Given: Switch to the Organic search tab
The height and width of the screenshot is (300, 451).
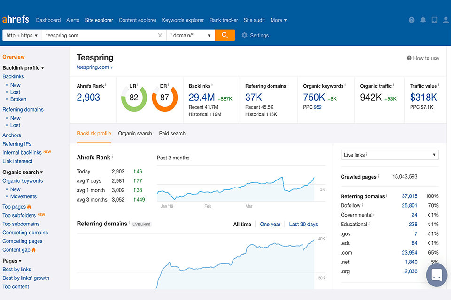Looking at the screenshot, I should pyautogui.click(x=135, y=134).
